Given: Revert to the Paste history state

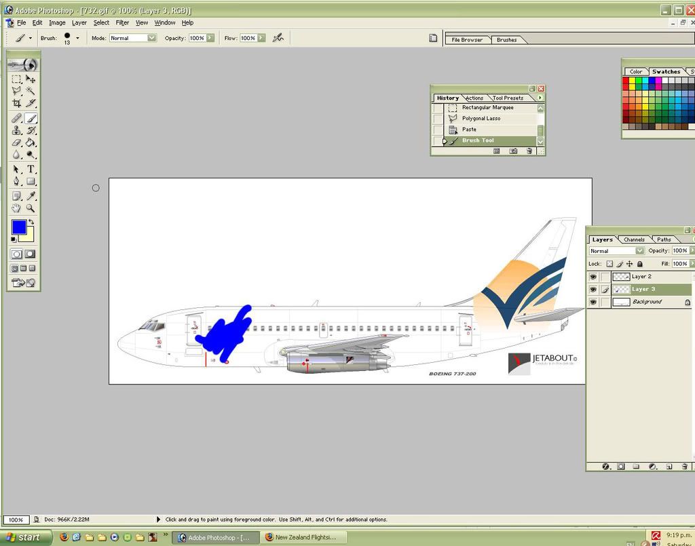Looking at the screenshot, I should pos(469,130).
